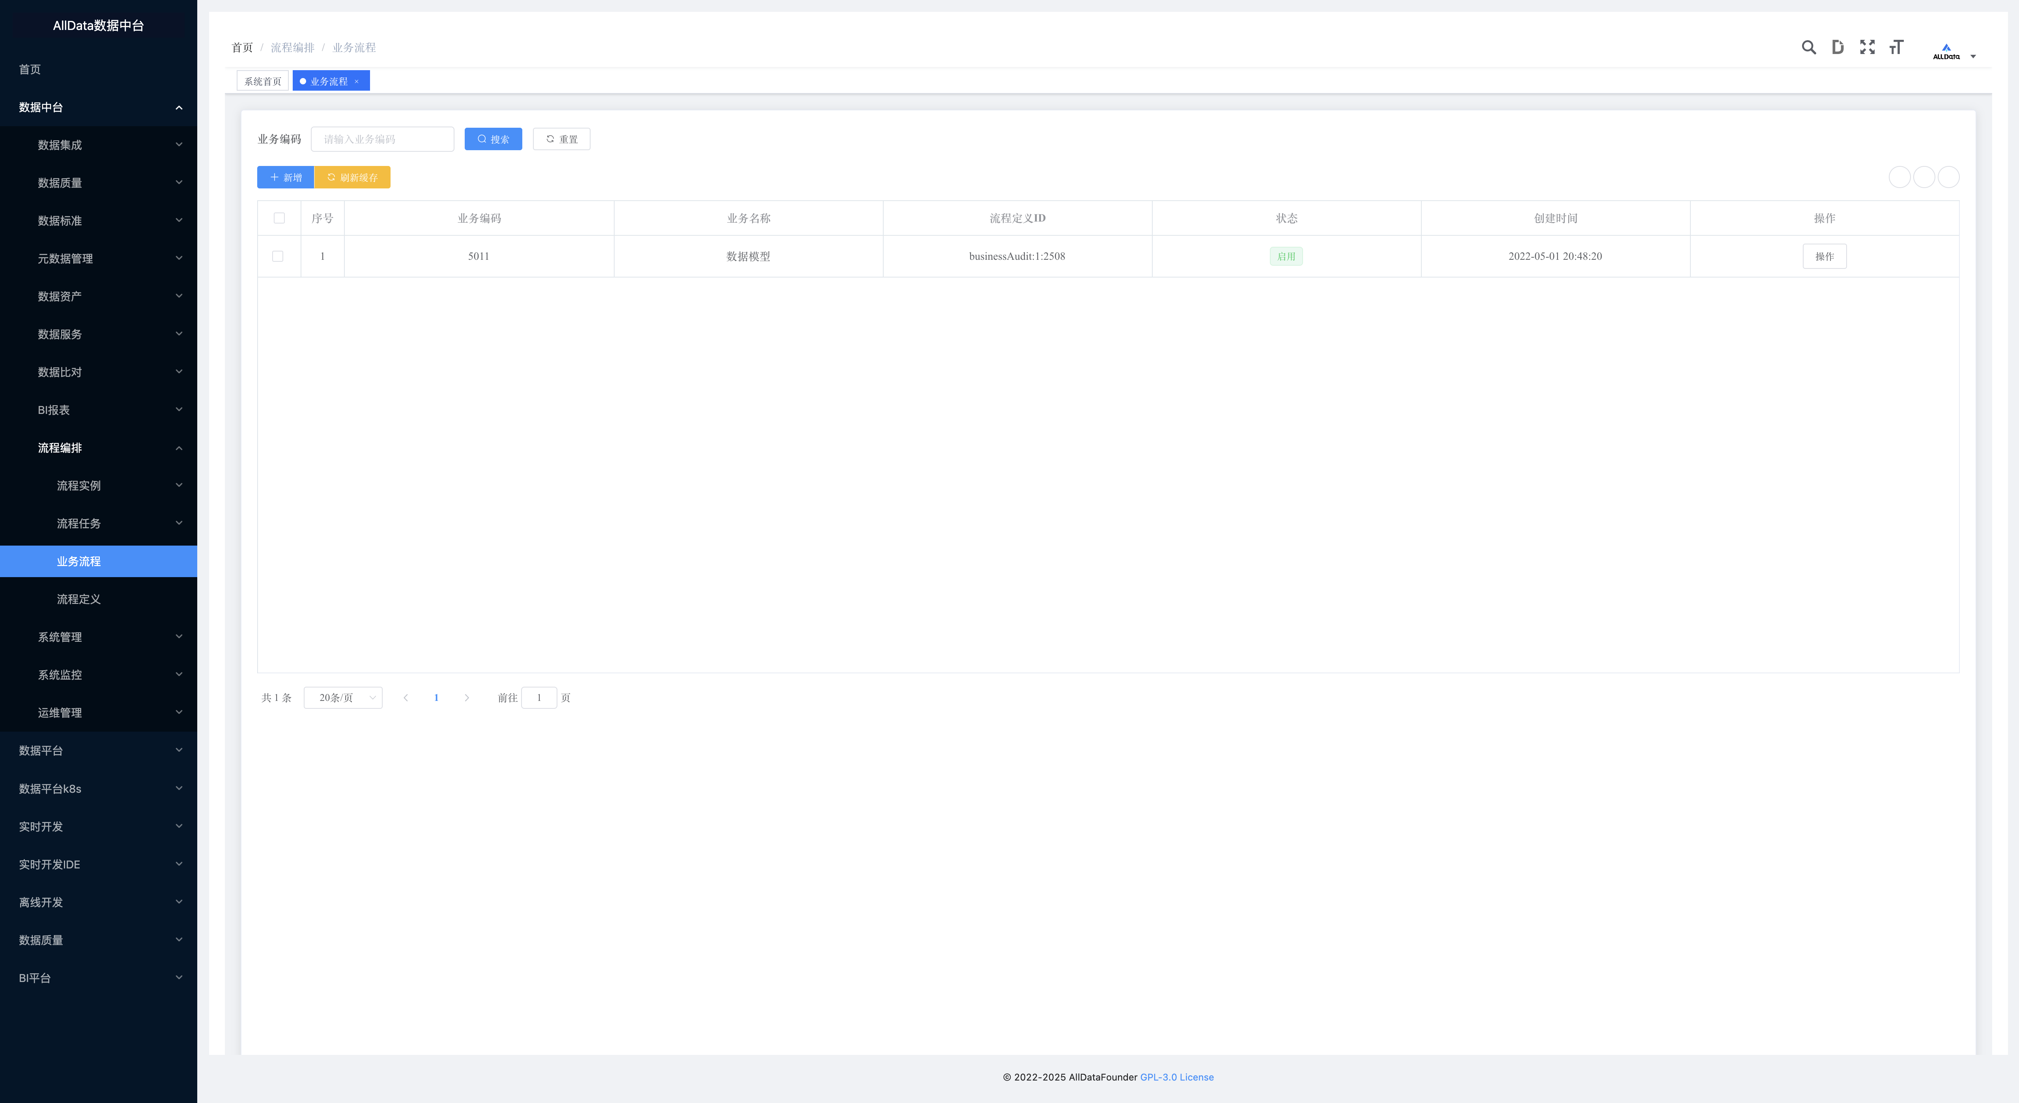The height and width of the screenshot is (1103, 2019).
Task: Go to previous page arrow in pagination
Action: pos(405,697)
